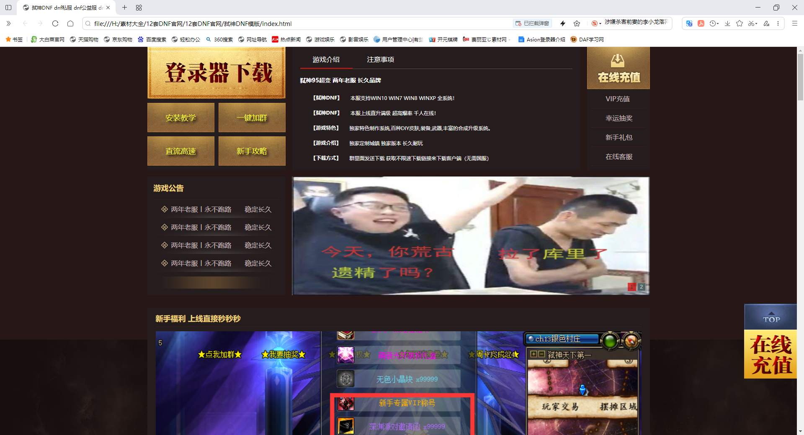This screenshot has width=804, height=435.
Task: Click the lightning speed-mode icon
Action: (563, 23)
